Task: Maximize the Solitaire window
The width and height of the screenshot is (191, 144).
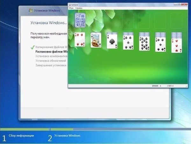Action: (179, 4)
